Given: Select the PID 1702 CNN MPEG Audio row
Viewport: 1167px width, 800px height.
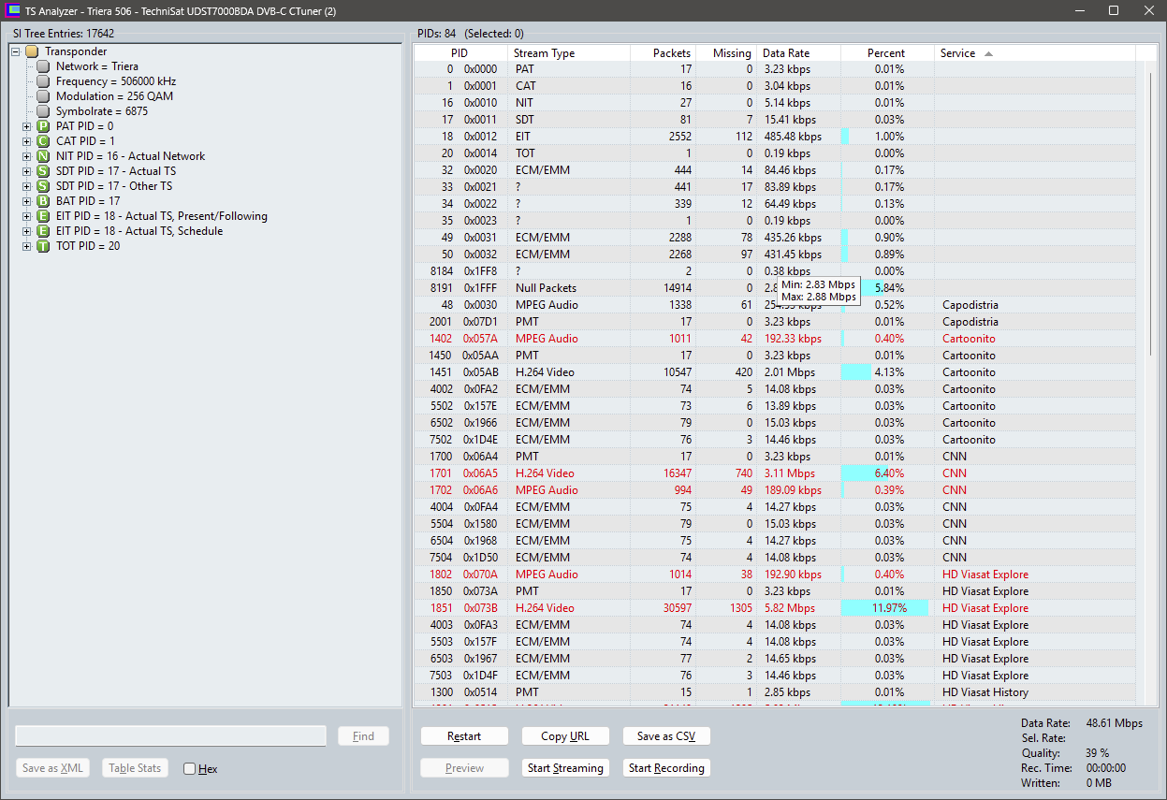Looking at the screenshot, I should coord(775,490).
